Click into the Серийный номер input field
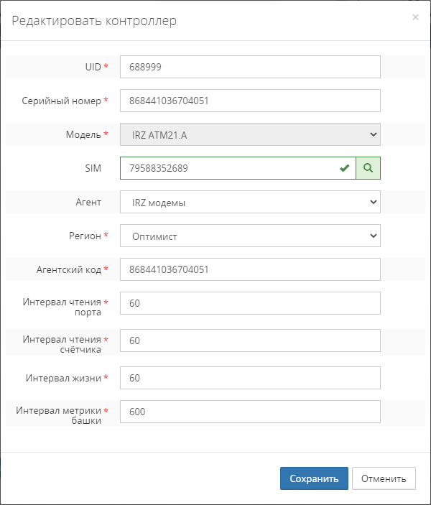Image resolution: width=431 pixels, height=505 pixels. coord(250,101)
